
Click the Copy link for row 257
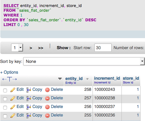37,98
